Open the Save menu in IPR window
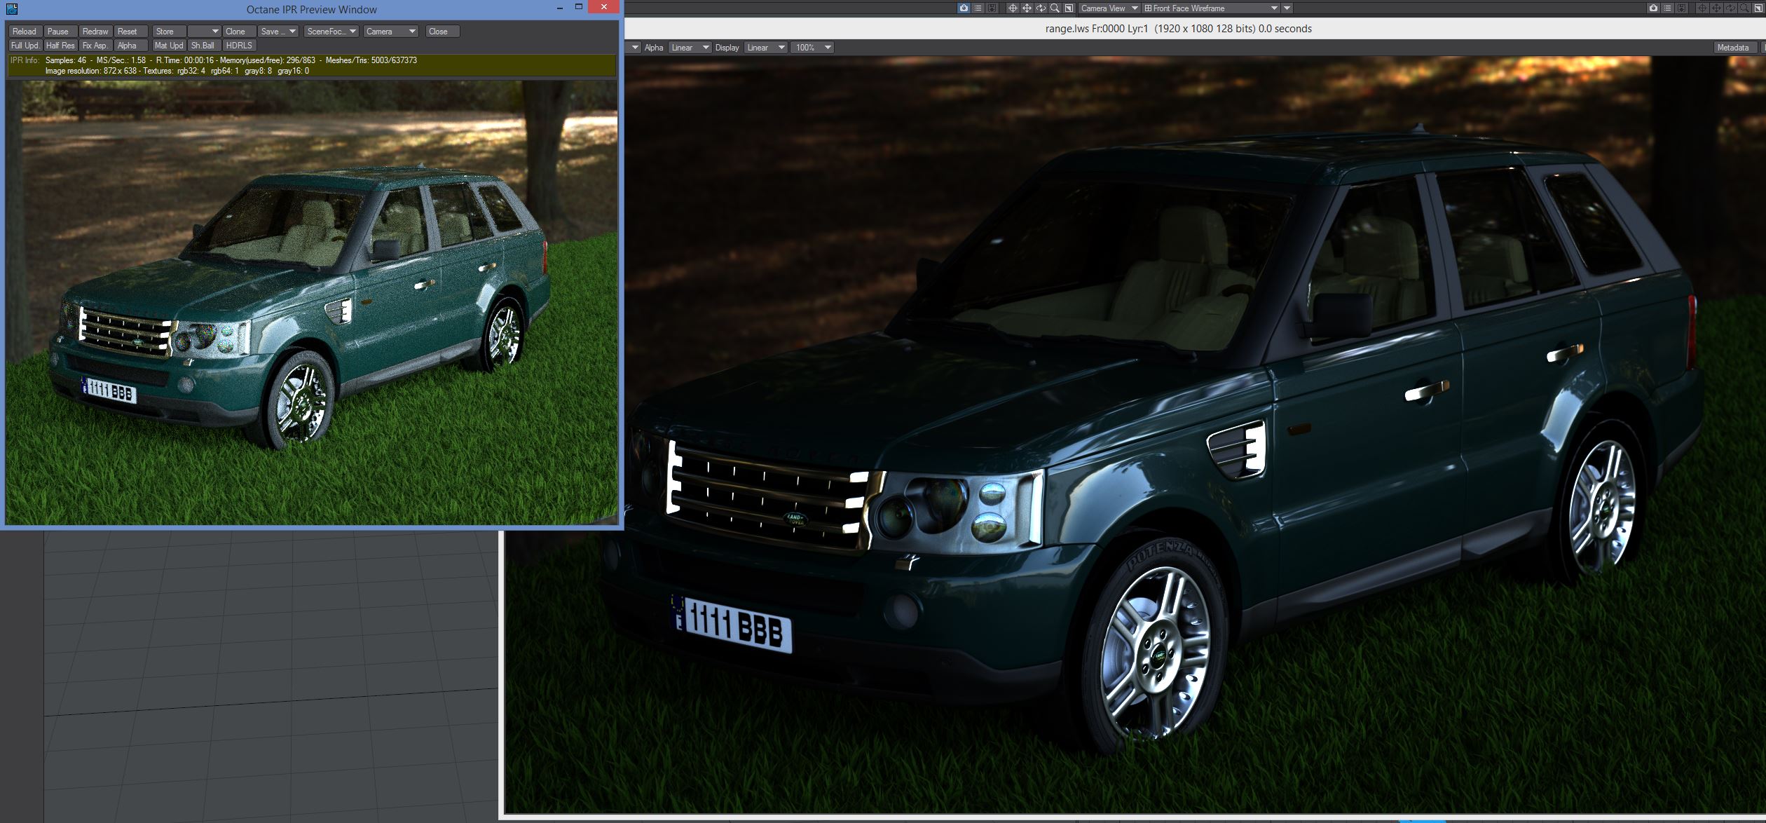Screen dimensions: 1766x823 coord(278,32)
